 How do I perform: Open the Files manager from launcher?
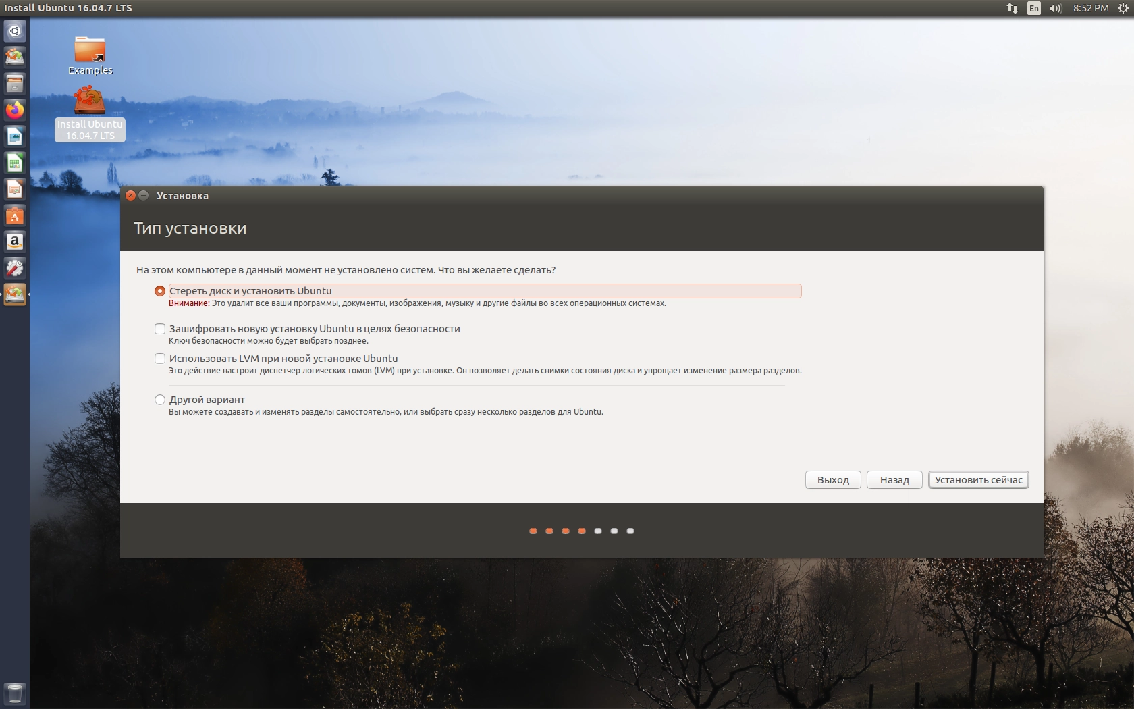[15, 84]
